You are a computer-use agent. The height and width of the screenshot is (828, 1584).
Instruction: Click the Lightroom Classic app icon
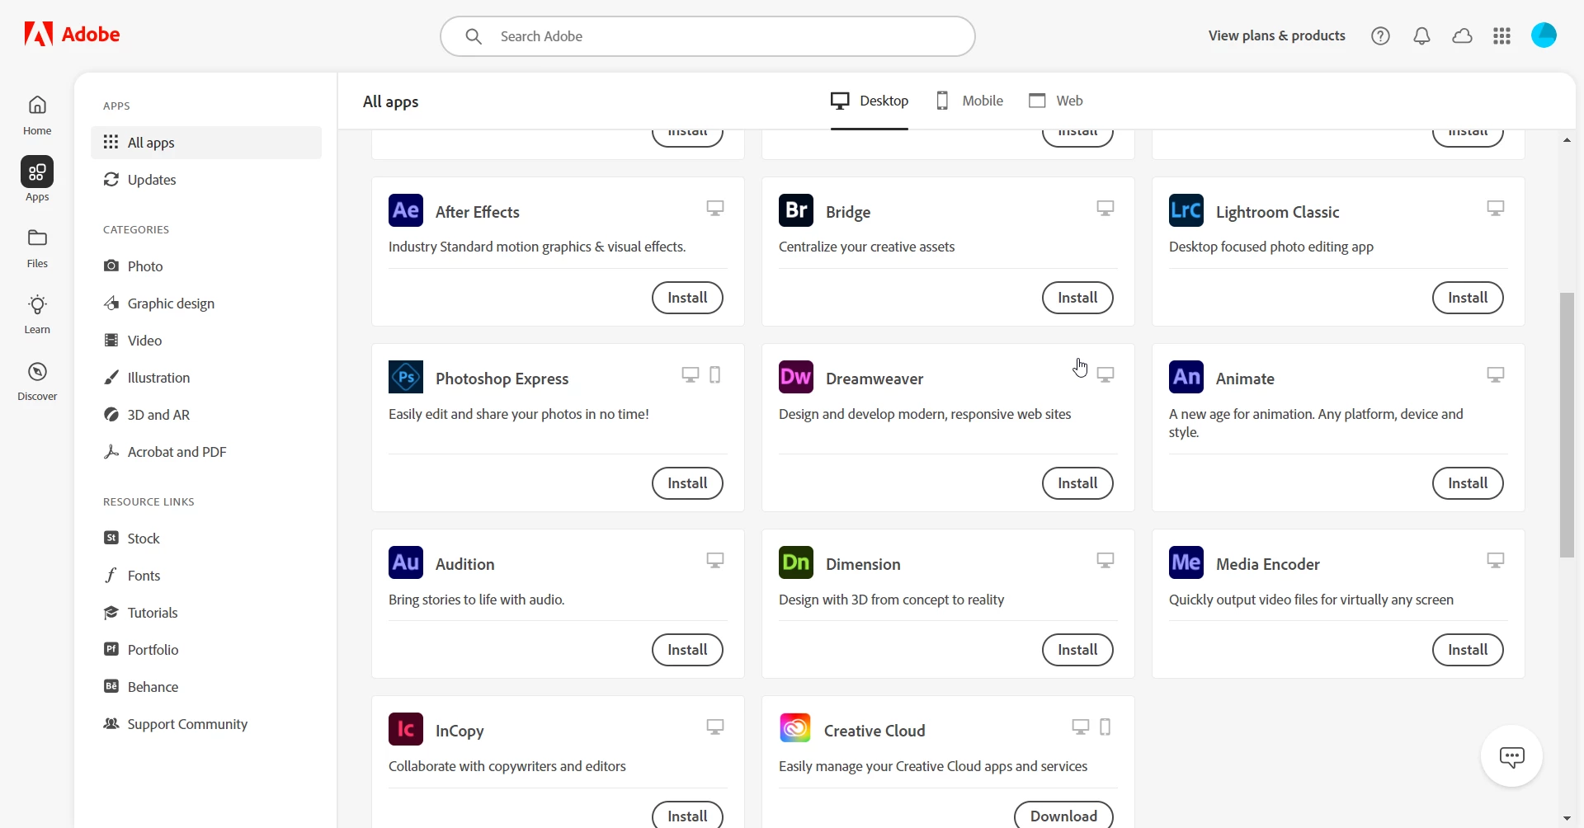[x=1186, y=210]
